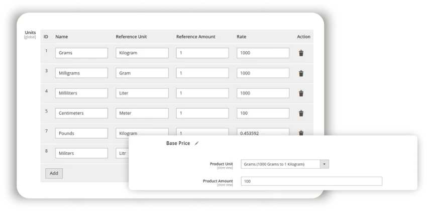
Task: Edit Centimeters rate field showing 100
Action: pos(263,113)
